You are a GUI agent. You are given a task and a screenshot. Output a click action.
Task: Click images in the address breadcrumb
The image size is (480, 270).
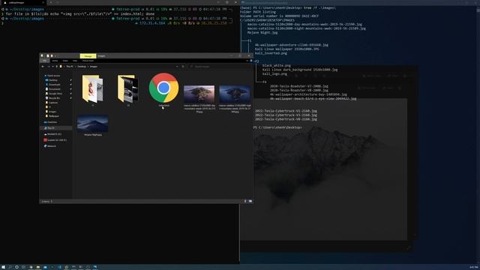coord(93,67)
